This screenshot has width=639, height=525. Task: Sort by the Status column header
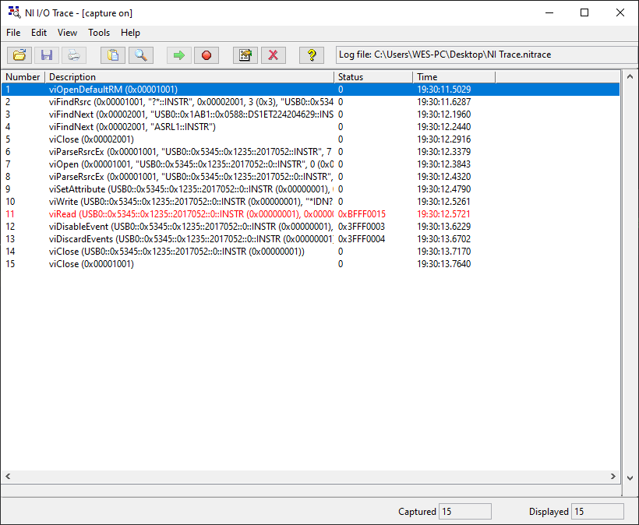pos(373,77)
